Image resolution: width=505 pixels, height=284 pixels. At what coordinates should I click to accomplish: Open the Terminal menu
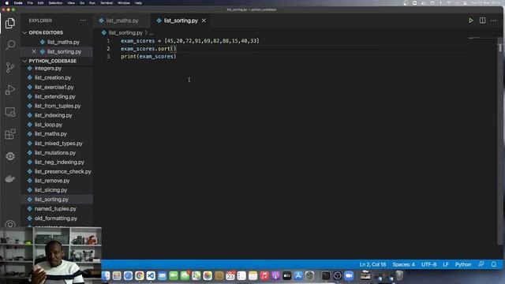[107, 3]
